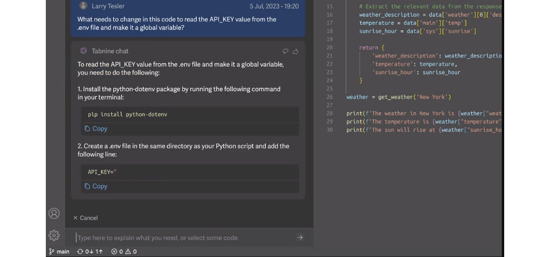Image resolution: width=550 pixels, height=257 pixels.
Task: Click the timestamp 5 Jul, 2023 - 19:20
Action: (274, 6)
